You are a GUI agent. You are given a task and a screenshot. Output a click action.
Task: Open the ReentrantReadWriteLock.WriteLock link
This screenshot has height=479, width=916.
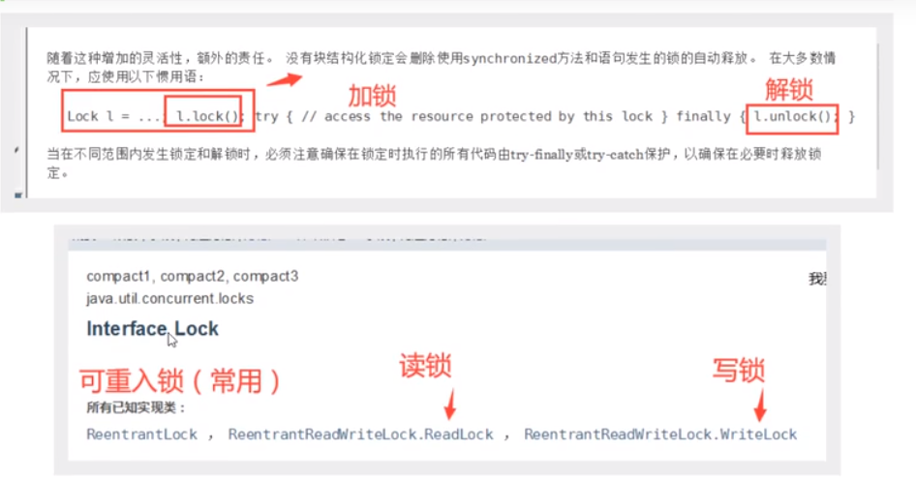click(660, 434)
